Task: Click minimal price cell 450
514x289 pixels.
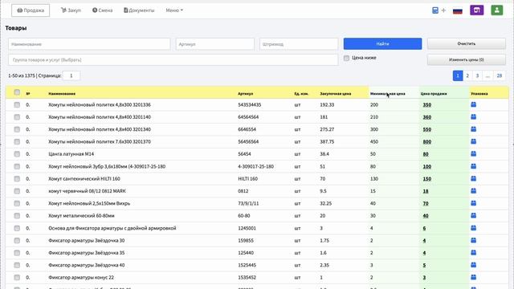Action: 374,142
